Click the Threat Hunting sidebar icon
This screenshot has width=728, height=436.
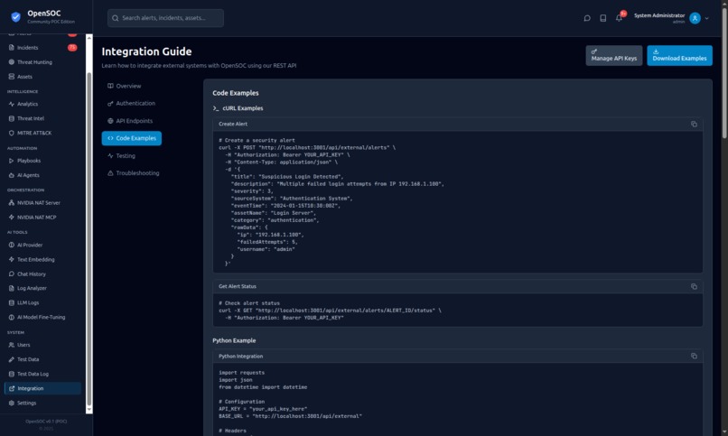point(11,61)
